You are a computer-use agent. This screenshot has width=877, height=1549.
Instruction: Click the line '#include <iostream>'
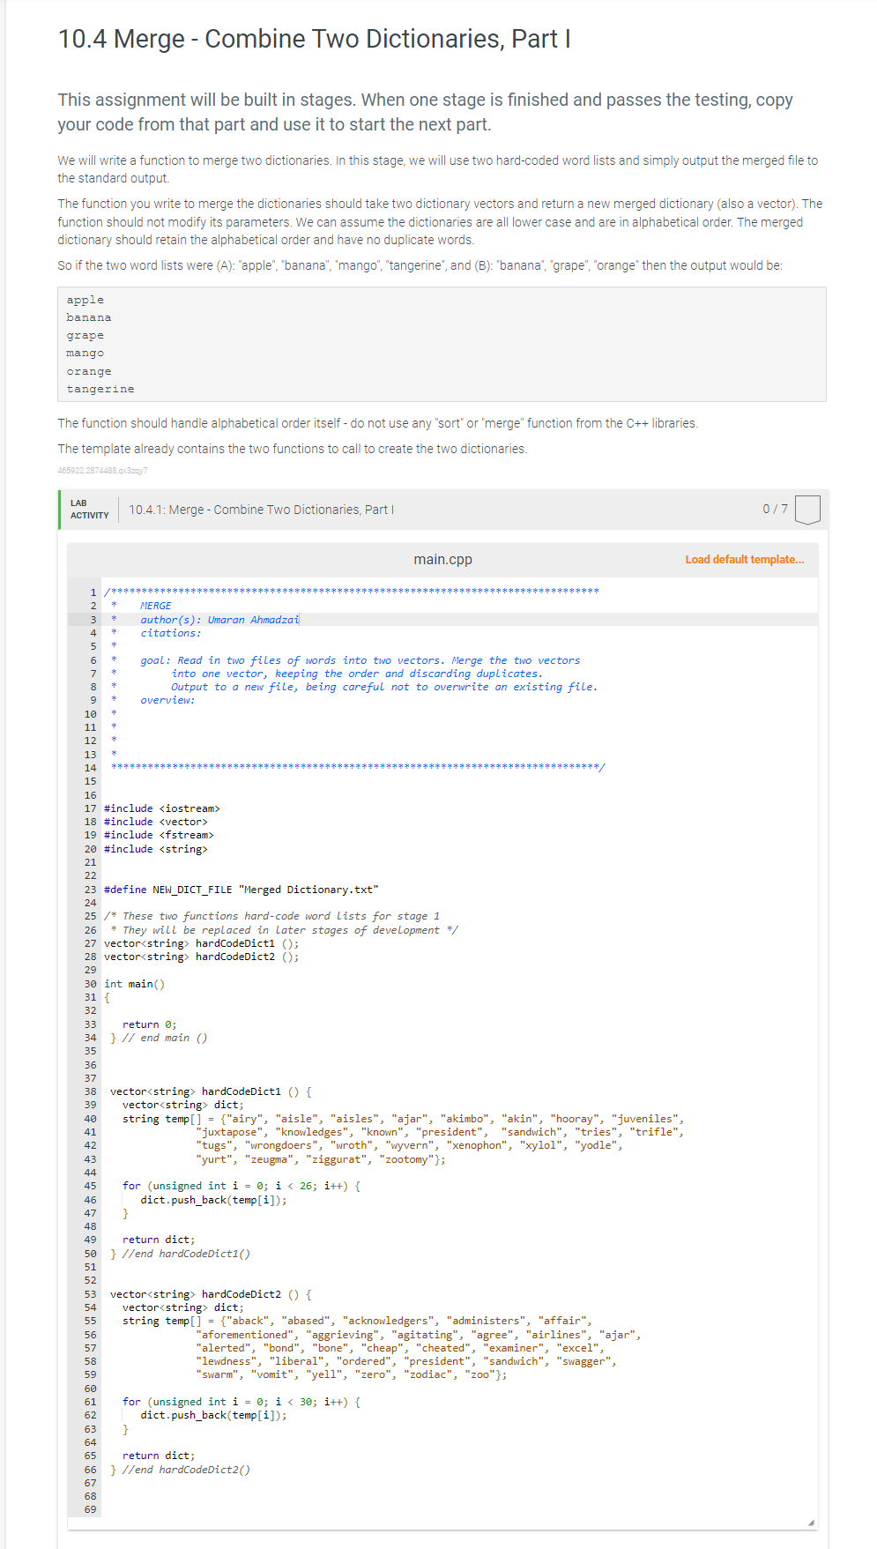[162, 808]
